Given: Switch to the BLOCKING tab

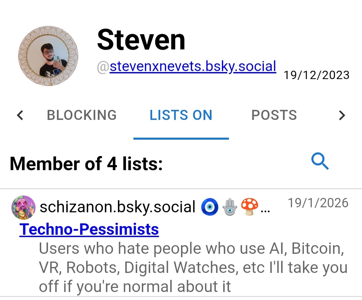Looking at the screenshot, I should [x=82, y=115].
